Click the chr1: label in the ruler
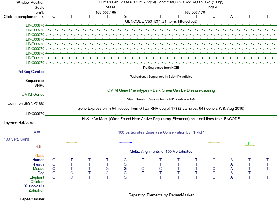 pos(40,12)
